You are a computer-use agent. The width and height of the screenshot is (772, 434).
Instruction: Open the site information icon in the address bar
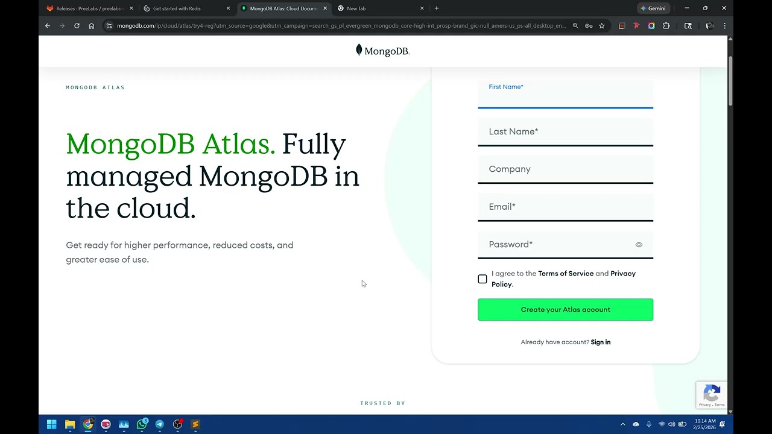(x=109, y=26)
